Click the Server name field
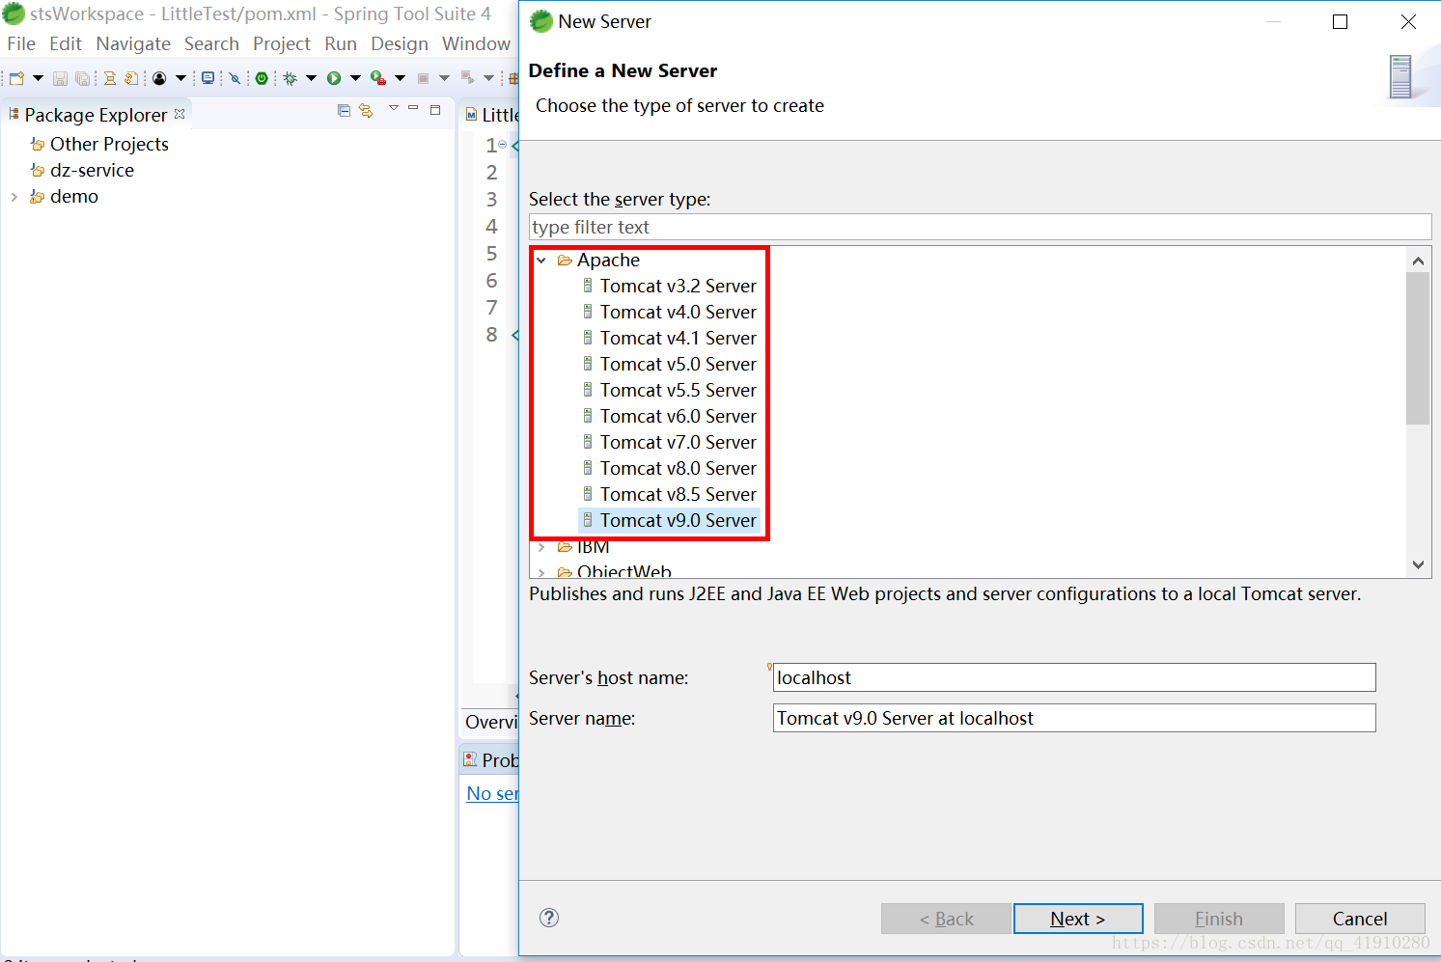The width and height of the screenshot is (1441, 962). point(1074,718)
